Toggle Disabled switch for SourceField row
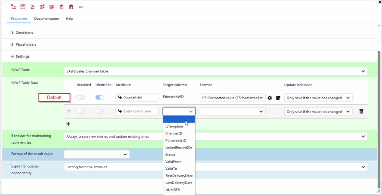 click(x=81, y=97)
